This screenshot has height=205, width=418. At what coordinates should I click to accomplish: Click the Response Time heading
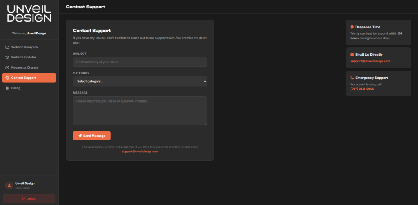[368, 27]
